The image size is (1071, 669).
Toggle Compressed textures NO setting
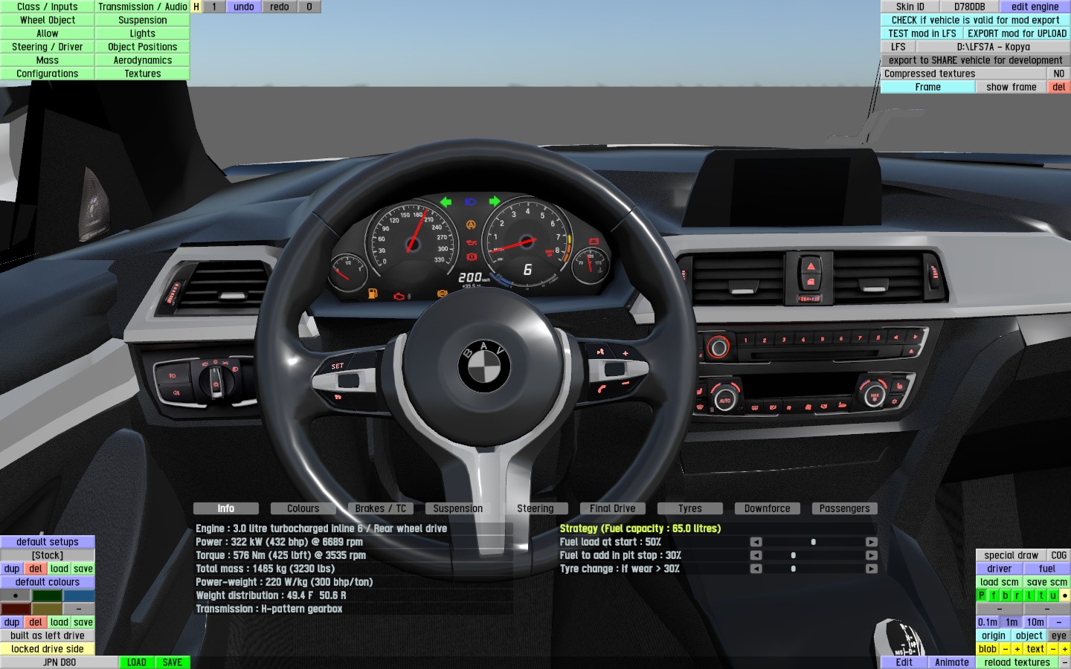coord(1058,74)
